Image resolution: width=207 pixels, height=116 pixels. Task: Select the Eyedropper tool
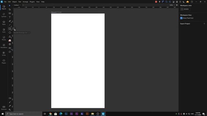(x=10, y=106)
